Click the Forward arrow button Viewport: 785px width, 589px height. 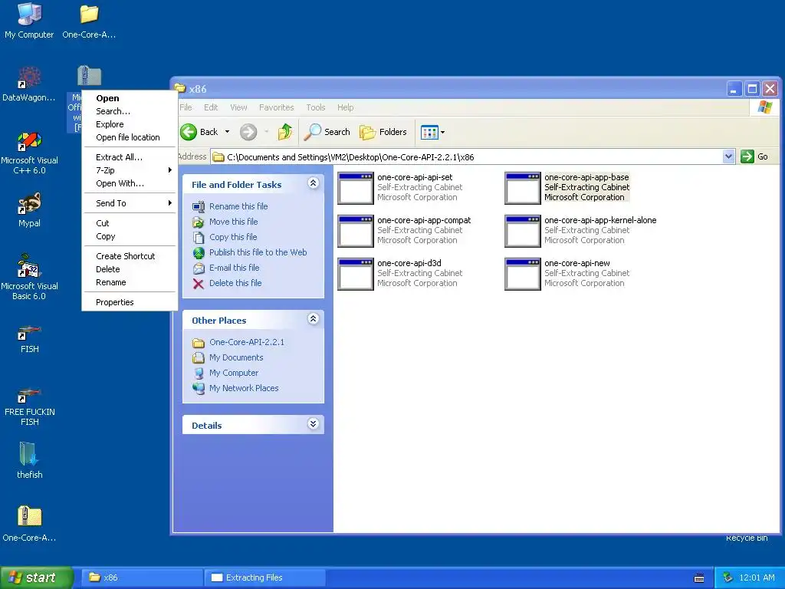[x=248, y=132]
